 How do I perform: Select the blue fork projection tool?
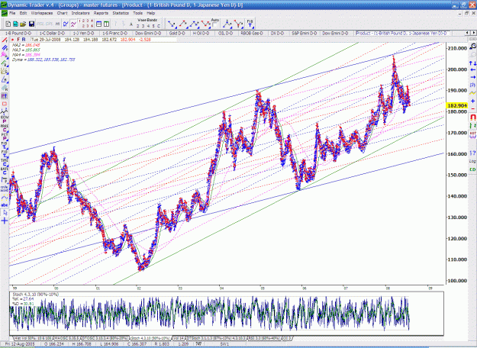pos(227,24)
